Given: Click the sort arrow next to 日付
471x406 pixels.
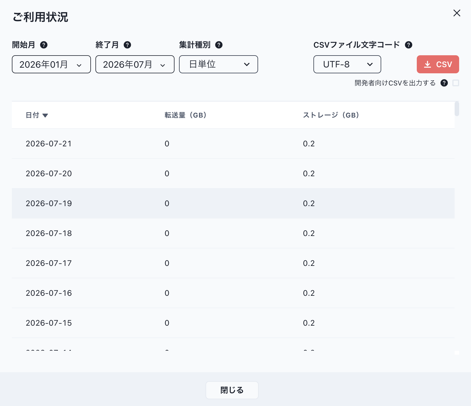Looking at the screenshot, I should pyautogui.click(x=45, y=115).
